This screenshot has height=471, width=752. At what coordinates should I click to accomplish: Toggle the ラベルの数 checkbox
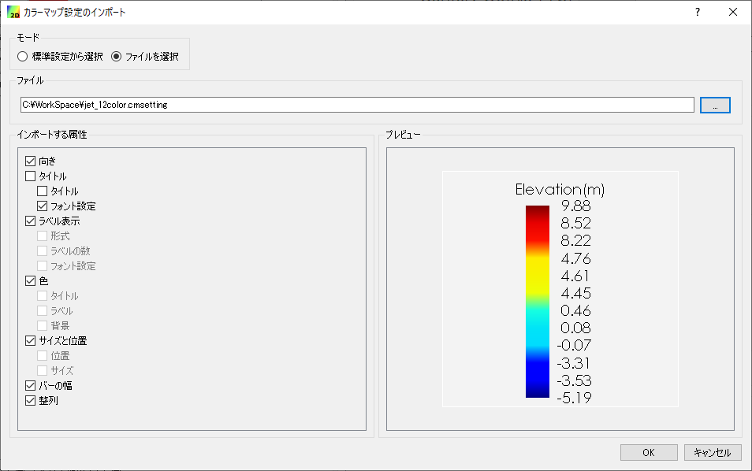(x=43, y=250)
